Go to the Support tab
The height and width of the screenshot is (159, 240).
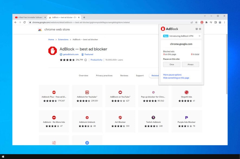[140, 75]
